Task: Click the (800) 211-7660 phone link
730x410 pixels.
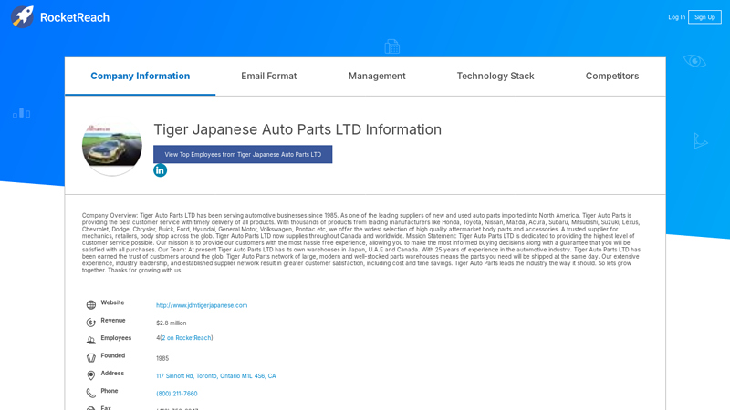Action: click(177, 394)
